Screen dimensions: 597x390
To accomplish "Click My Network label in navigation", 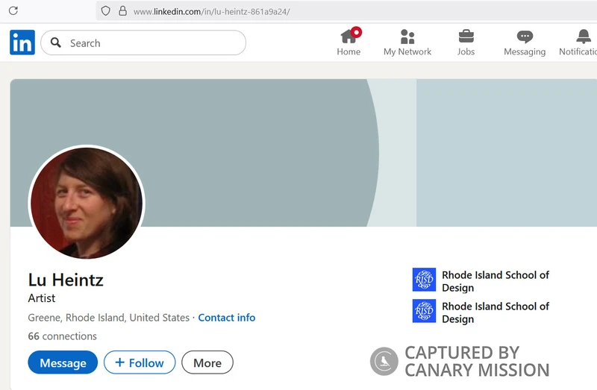I will point(407,51).
